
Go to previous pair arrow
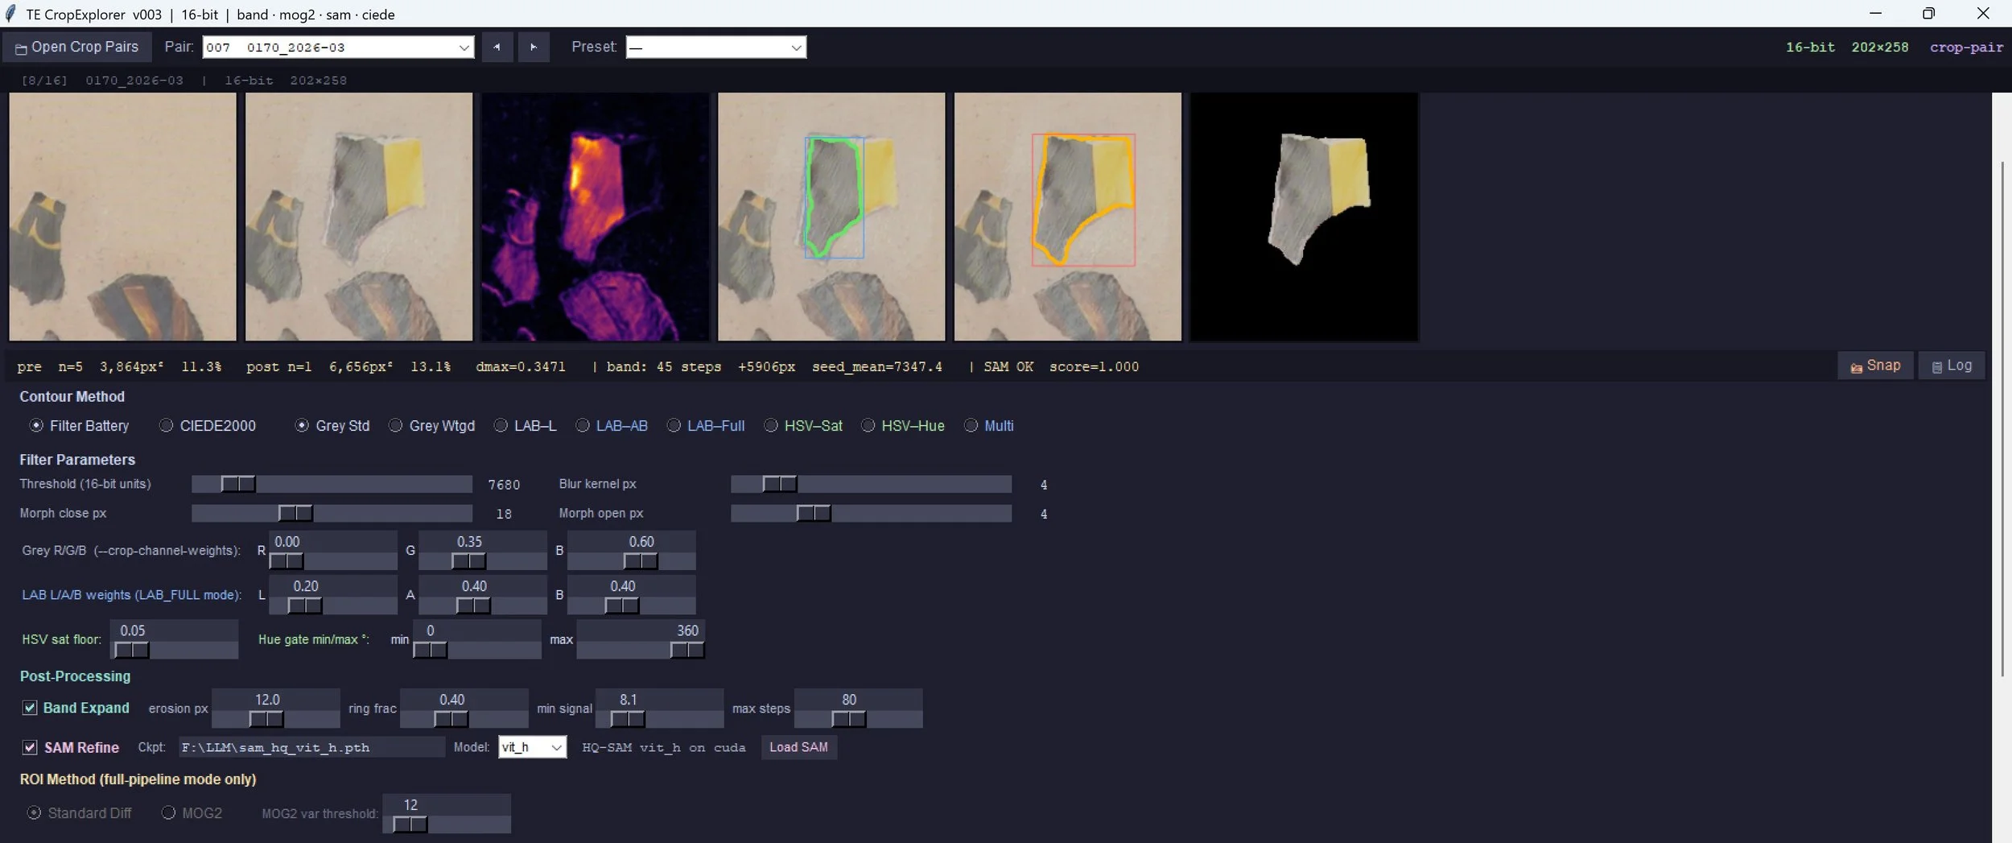point(497,47)
